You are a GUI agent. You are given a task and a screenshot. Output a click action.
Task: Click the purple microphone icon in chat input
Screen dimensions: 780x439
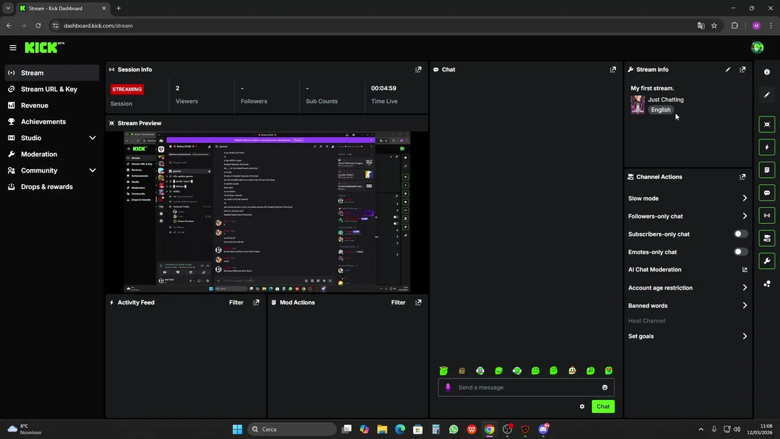448,387
